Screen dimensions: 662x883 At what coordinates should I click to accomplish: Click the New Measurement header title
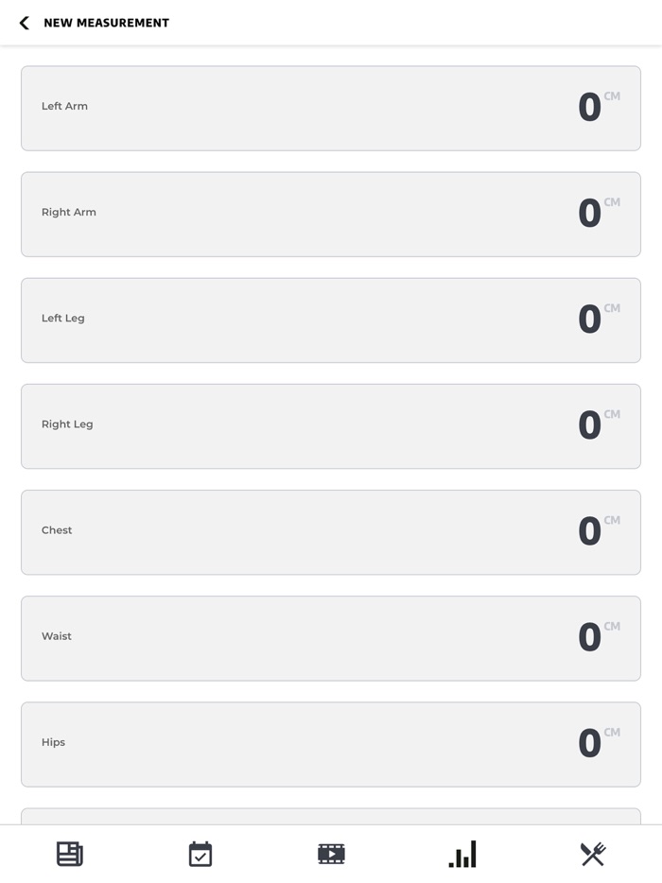(106, 23)
